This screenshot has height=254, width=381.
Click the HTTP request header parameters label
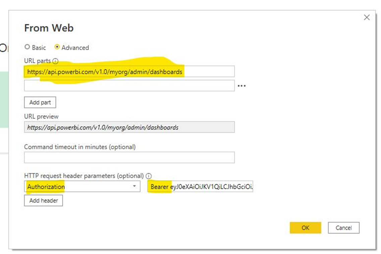pos(84,176)
